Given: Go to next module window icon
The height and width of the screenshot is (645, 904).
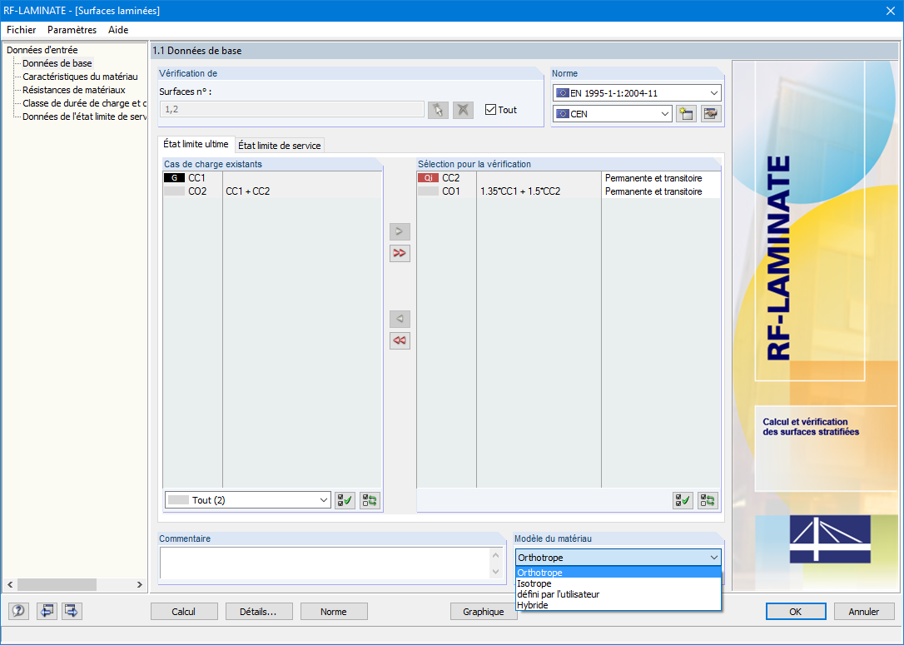Looking at the screenshot, I should point(72,610).
